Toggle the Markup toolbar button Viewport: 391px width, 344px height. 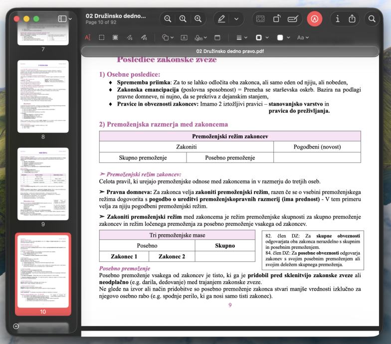pyautogui.click(x=314, y=19)
